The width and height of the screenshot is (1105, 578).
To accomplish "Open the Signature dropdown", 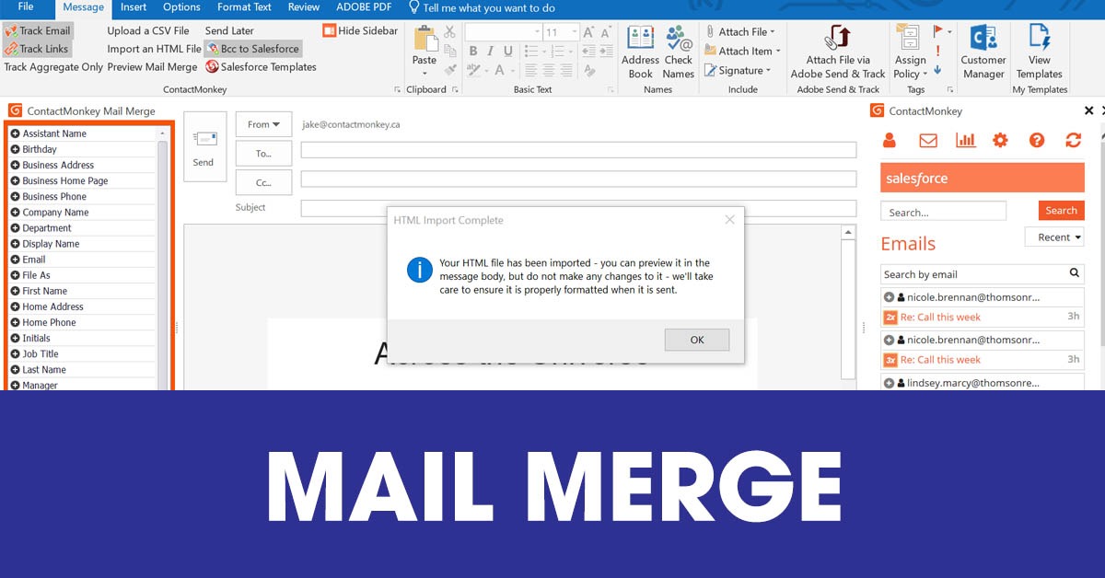I will tap(743, 70).
